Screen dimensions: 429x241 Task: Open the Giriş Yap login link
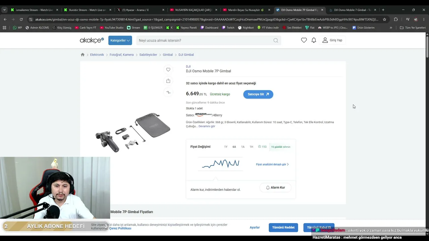332,40
